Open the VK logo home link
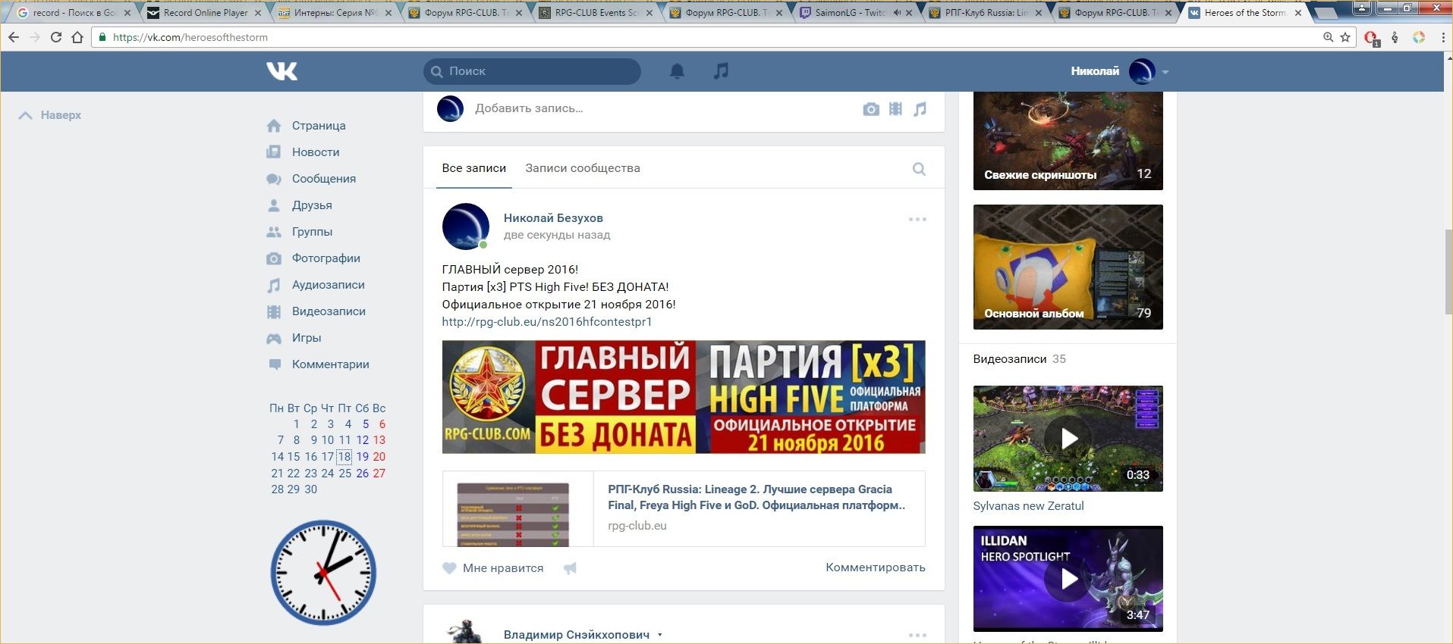1453x644 pixels. click(281, 71)
